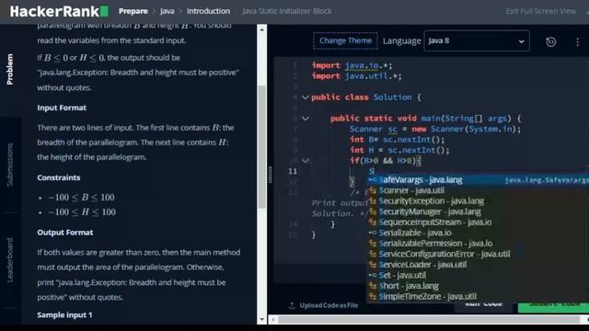Go to Prepare breadcrumb
This screenshot has height=331, width=589.
(x=133, y=11)
